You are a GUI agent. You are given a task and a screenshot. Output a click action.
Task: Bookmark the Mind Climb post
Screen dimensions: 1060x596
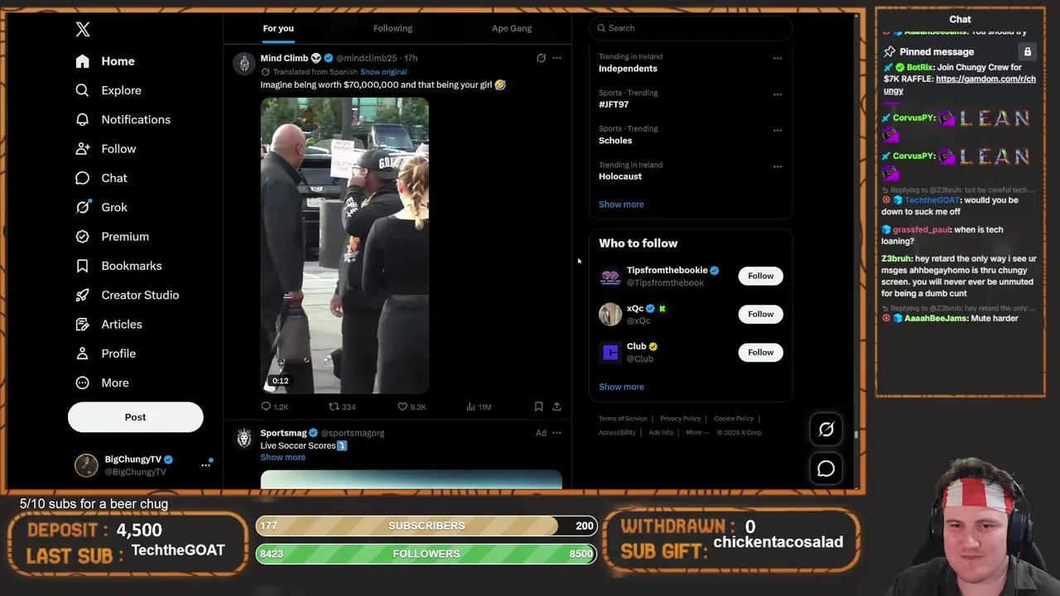pos(538,406)
